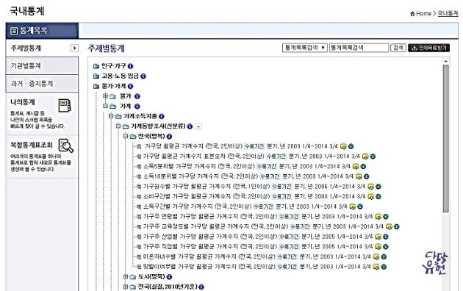Click 전체목록받기 download button
Viewport: 463px width, 291px height.
tap(428, 48)
